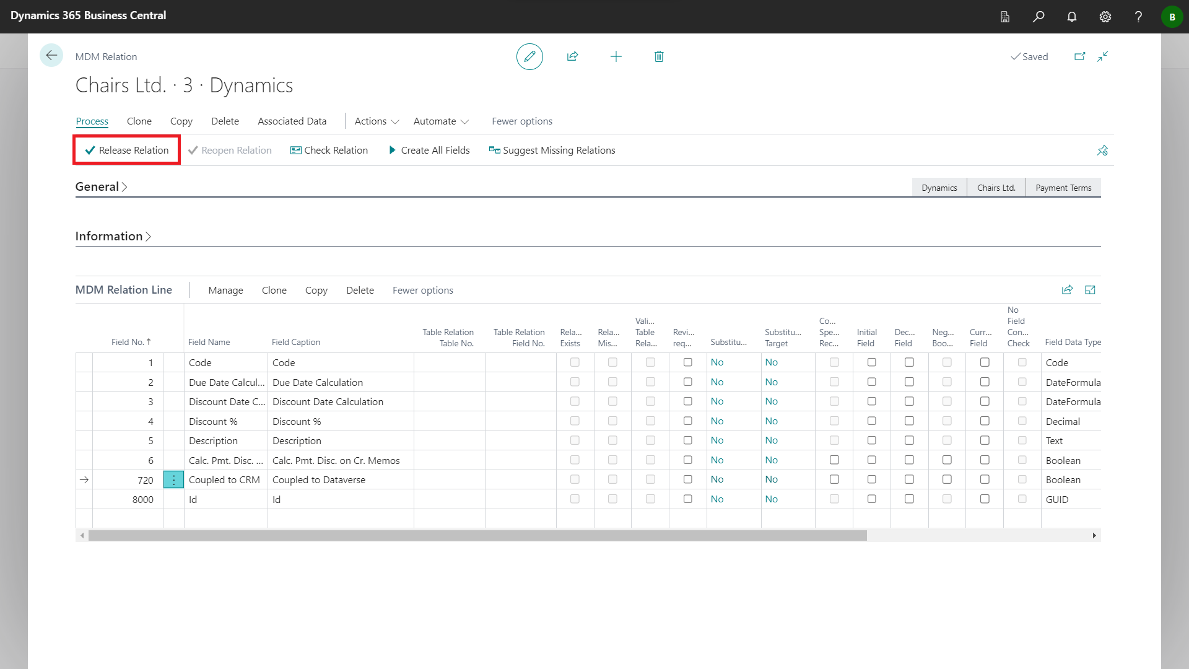Viewport: 1189px width, 669px height.
Task: Expand MDM Relation Line part icon
Action: 1090,290
